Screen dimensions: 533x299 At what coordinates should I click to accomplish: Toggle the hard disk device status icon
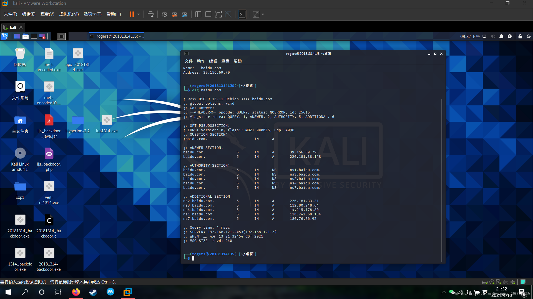click(485, 282)
